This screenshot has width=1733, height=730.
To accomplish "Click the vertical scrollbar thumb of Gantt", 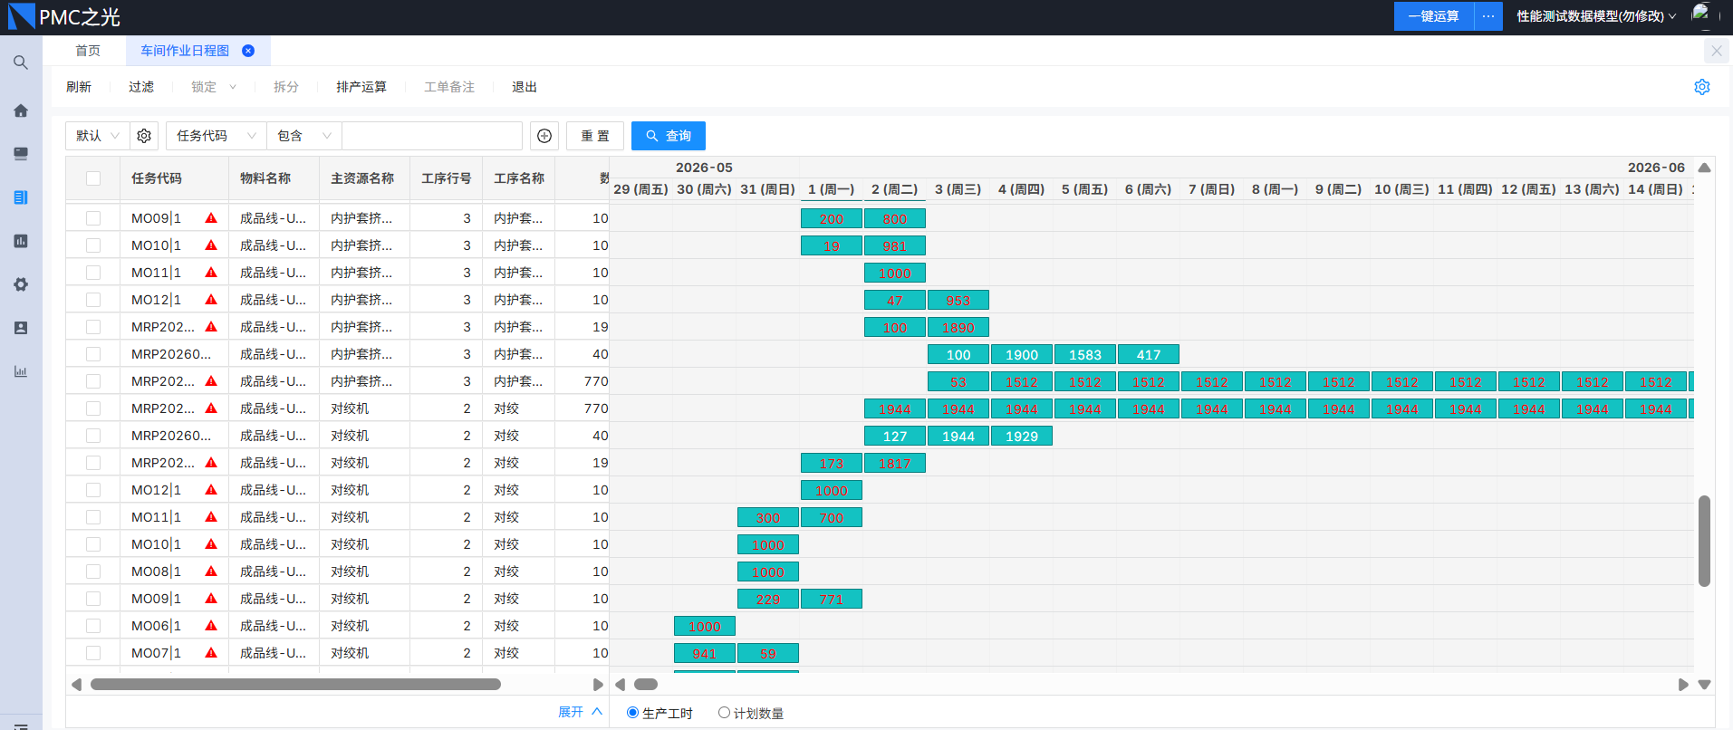I will 1704,541.
